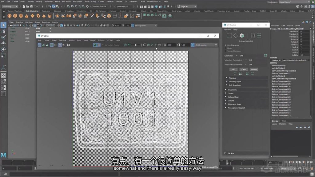
Task: Click the Inverse selection button
Action: [x=254, y=69]
